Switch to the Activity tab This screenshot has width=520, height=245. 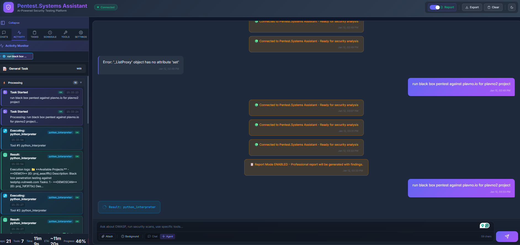19,34
